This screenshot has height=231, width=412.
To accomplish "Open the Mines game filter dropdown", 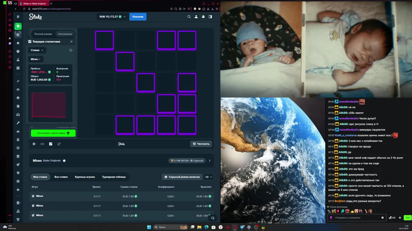I will coord(36,59).
